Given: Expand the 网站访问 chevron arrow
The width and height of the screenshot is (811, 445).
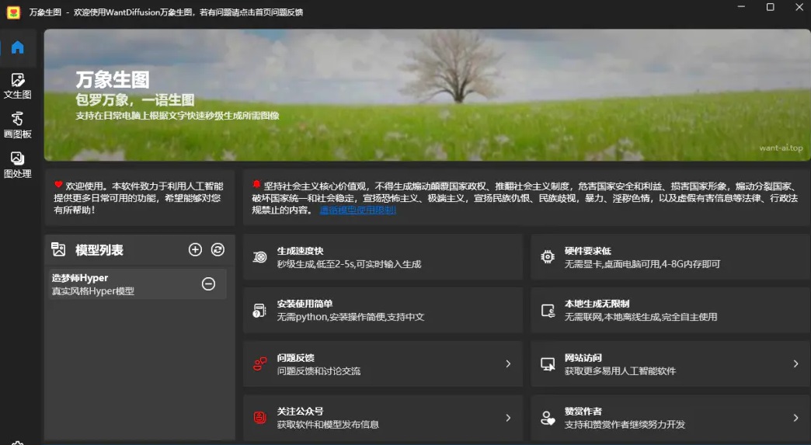Looking at the screenshot, I should click(795, 364).
